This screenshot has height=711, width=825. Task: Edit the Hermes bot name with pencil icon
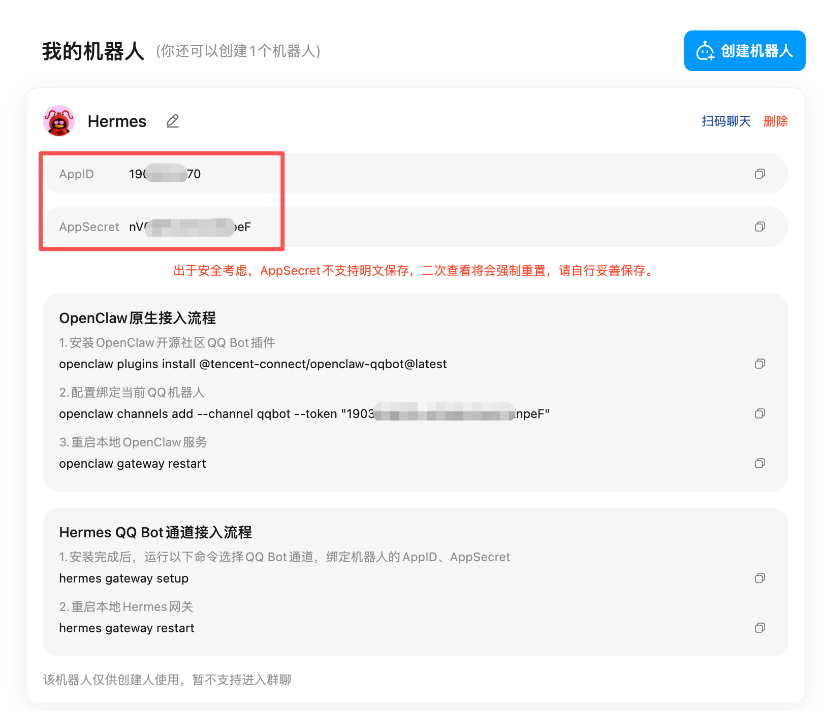coord(172,121)
